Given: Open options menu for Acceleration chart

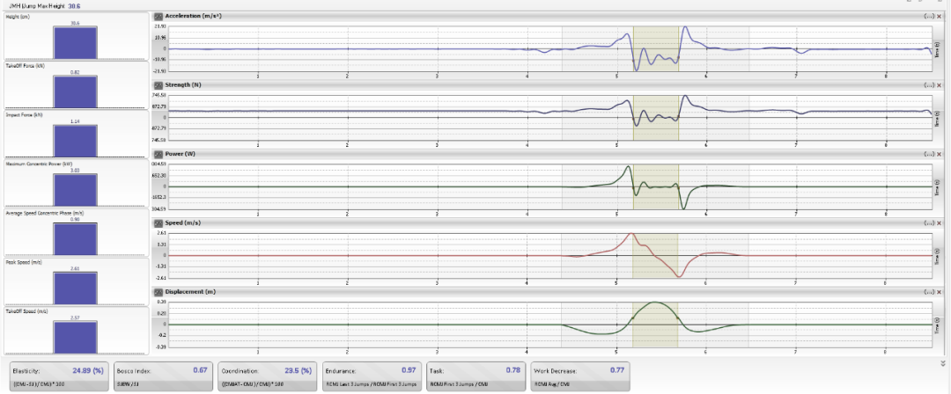Looking at the screenshot, I should pyautogui.click(x=927, y=17).
